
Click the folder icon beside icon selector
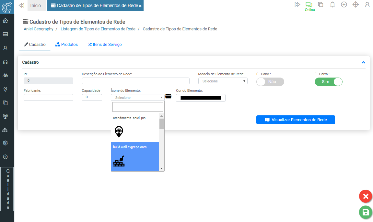168,96
